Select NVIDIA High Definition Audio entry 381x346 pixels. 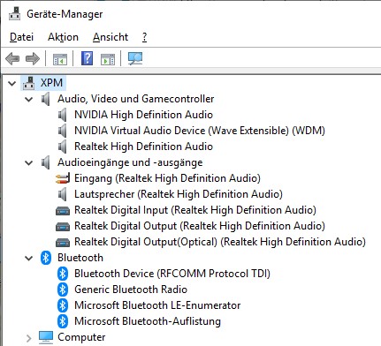coord(143,115)
